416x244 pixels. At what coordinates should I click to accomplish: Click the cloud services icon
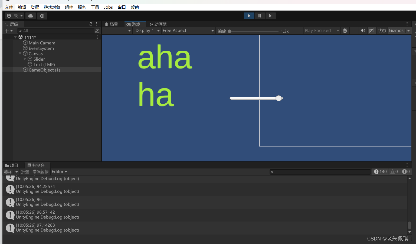coord(31,16)
